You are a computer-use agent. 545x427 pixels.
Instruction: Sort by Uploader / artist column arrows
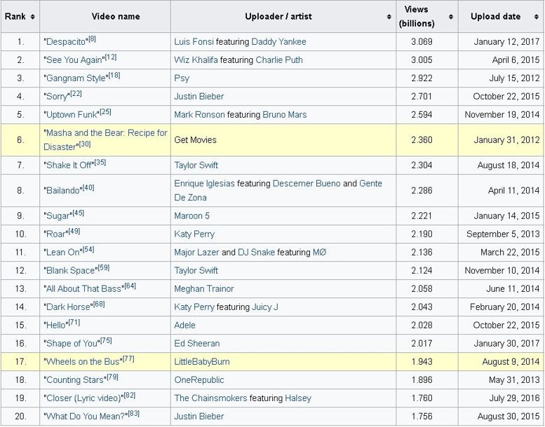pos(389,17)
